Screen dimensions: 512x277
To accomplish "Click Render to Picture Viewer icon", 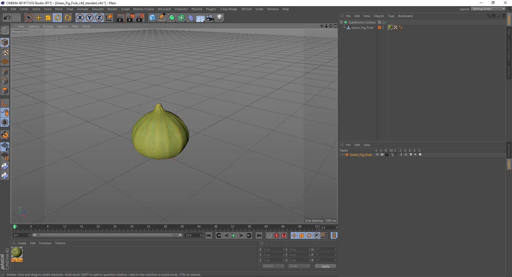I will tap(130, 18).
